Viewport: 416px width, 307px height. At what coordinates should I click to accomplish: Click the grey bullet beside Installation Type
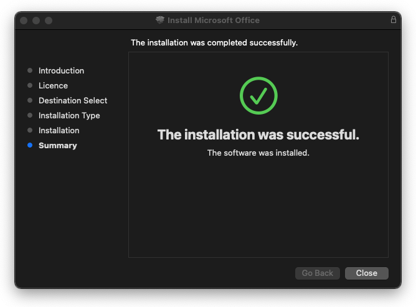coord(30,116)
